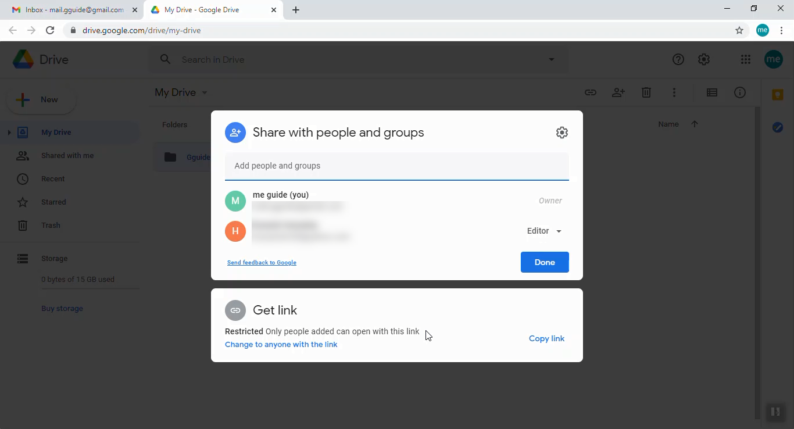Viewport: 794px width, 429px height.
Task: Switch to list layout view icon
Action: 711,92
